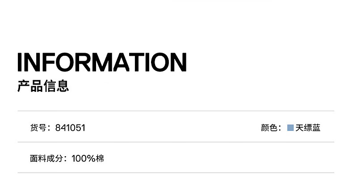Viewport: 353px width, 187px height.
Task: Select the 天缥蓝 color name
Action: click(308, 128)
